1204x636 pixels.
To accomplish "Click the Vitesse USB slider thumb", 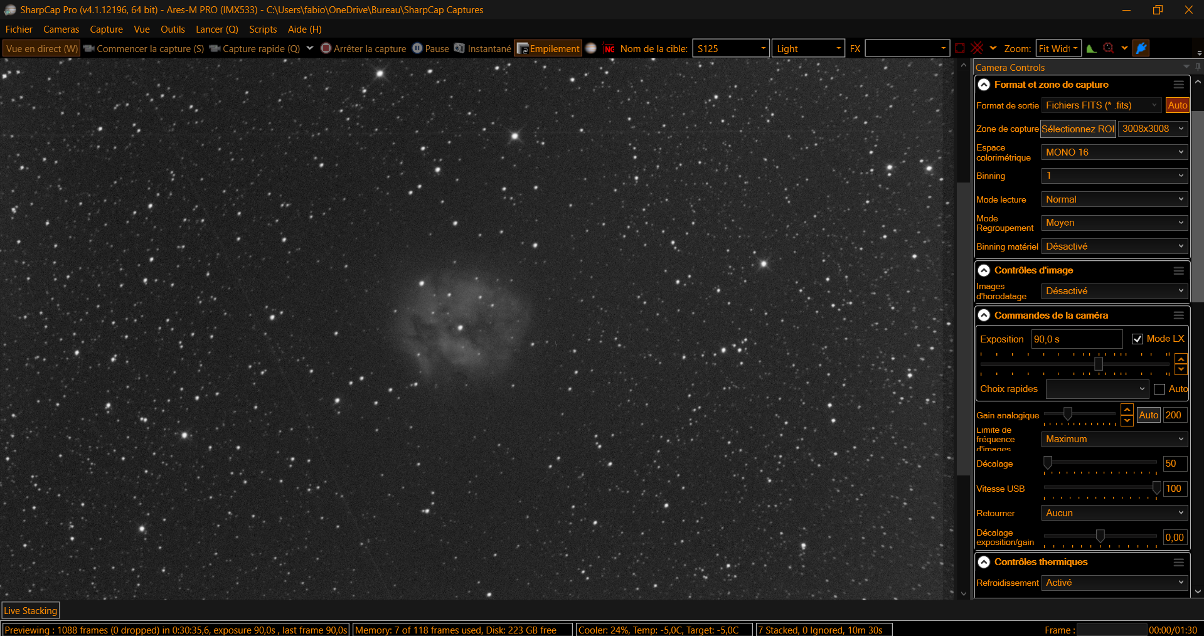I will 1156,488.
